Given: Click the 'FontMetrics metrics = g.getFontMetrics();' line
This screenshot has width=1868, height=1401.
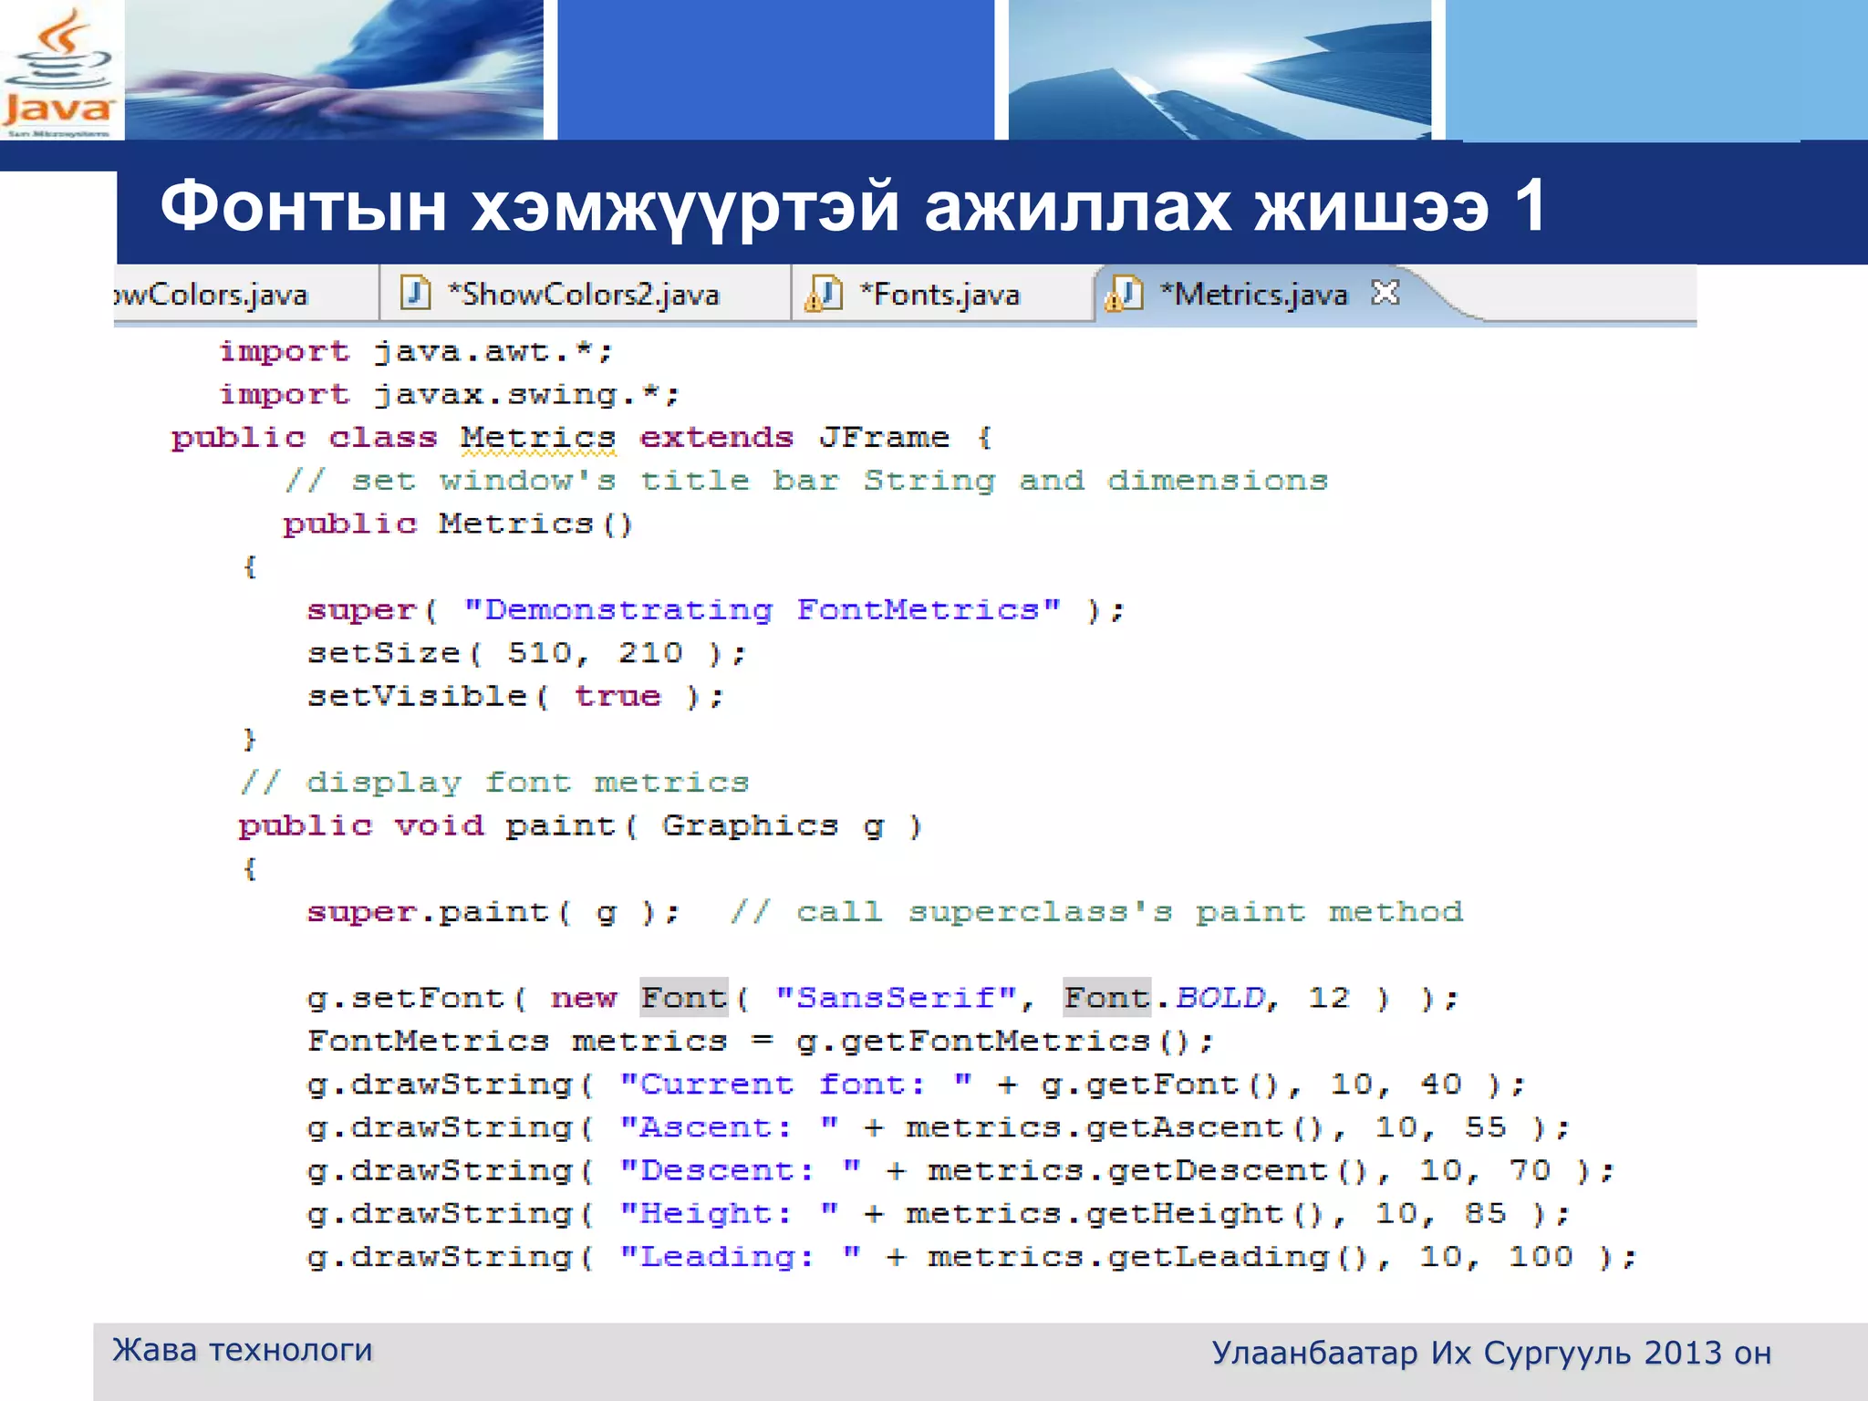Looking at the screenshot, I should click(761, 1042).
